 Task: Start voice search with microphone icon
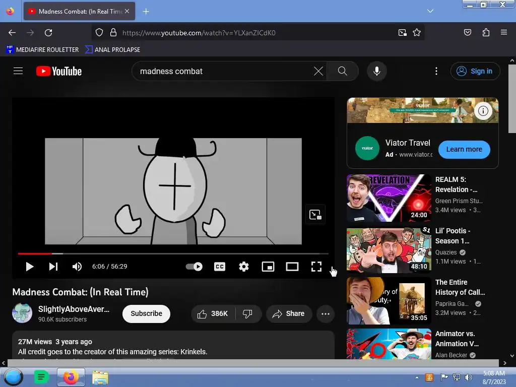click(x=377, y=71)
